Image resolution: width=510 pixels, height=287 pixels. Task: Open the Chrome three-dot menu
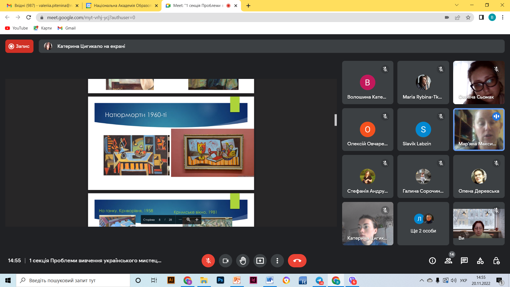coord(503,17)
